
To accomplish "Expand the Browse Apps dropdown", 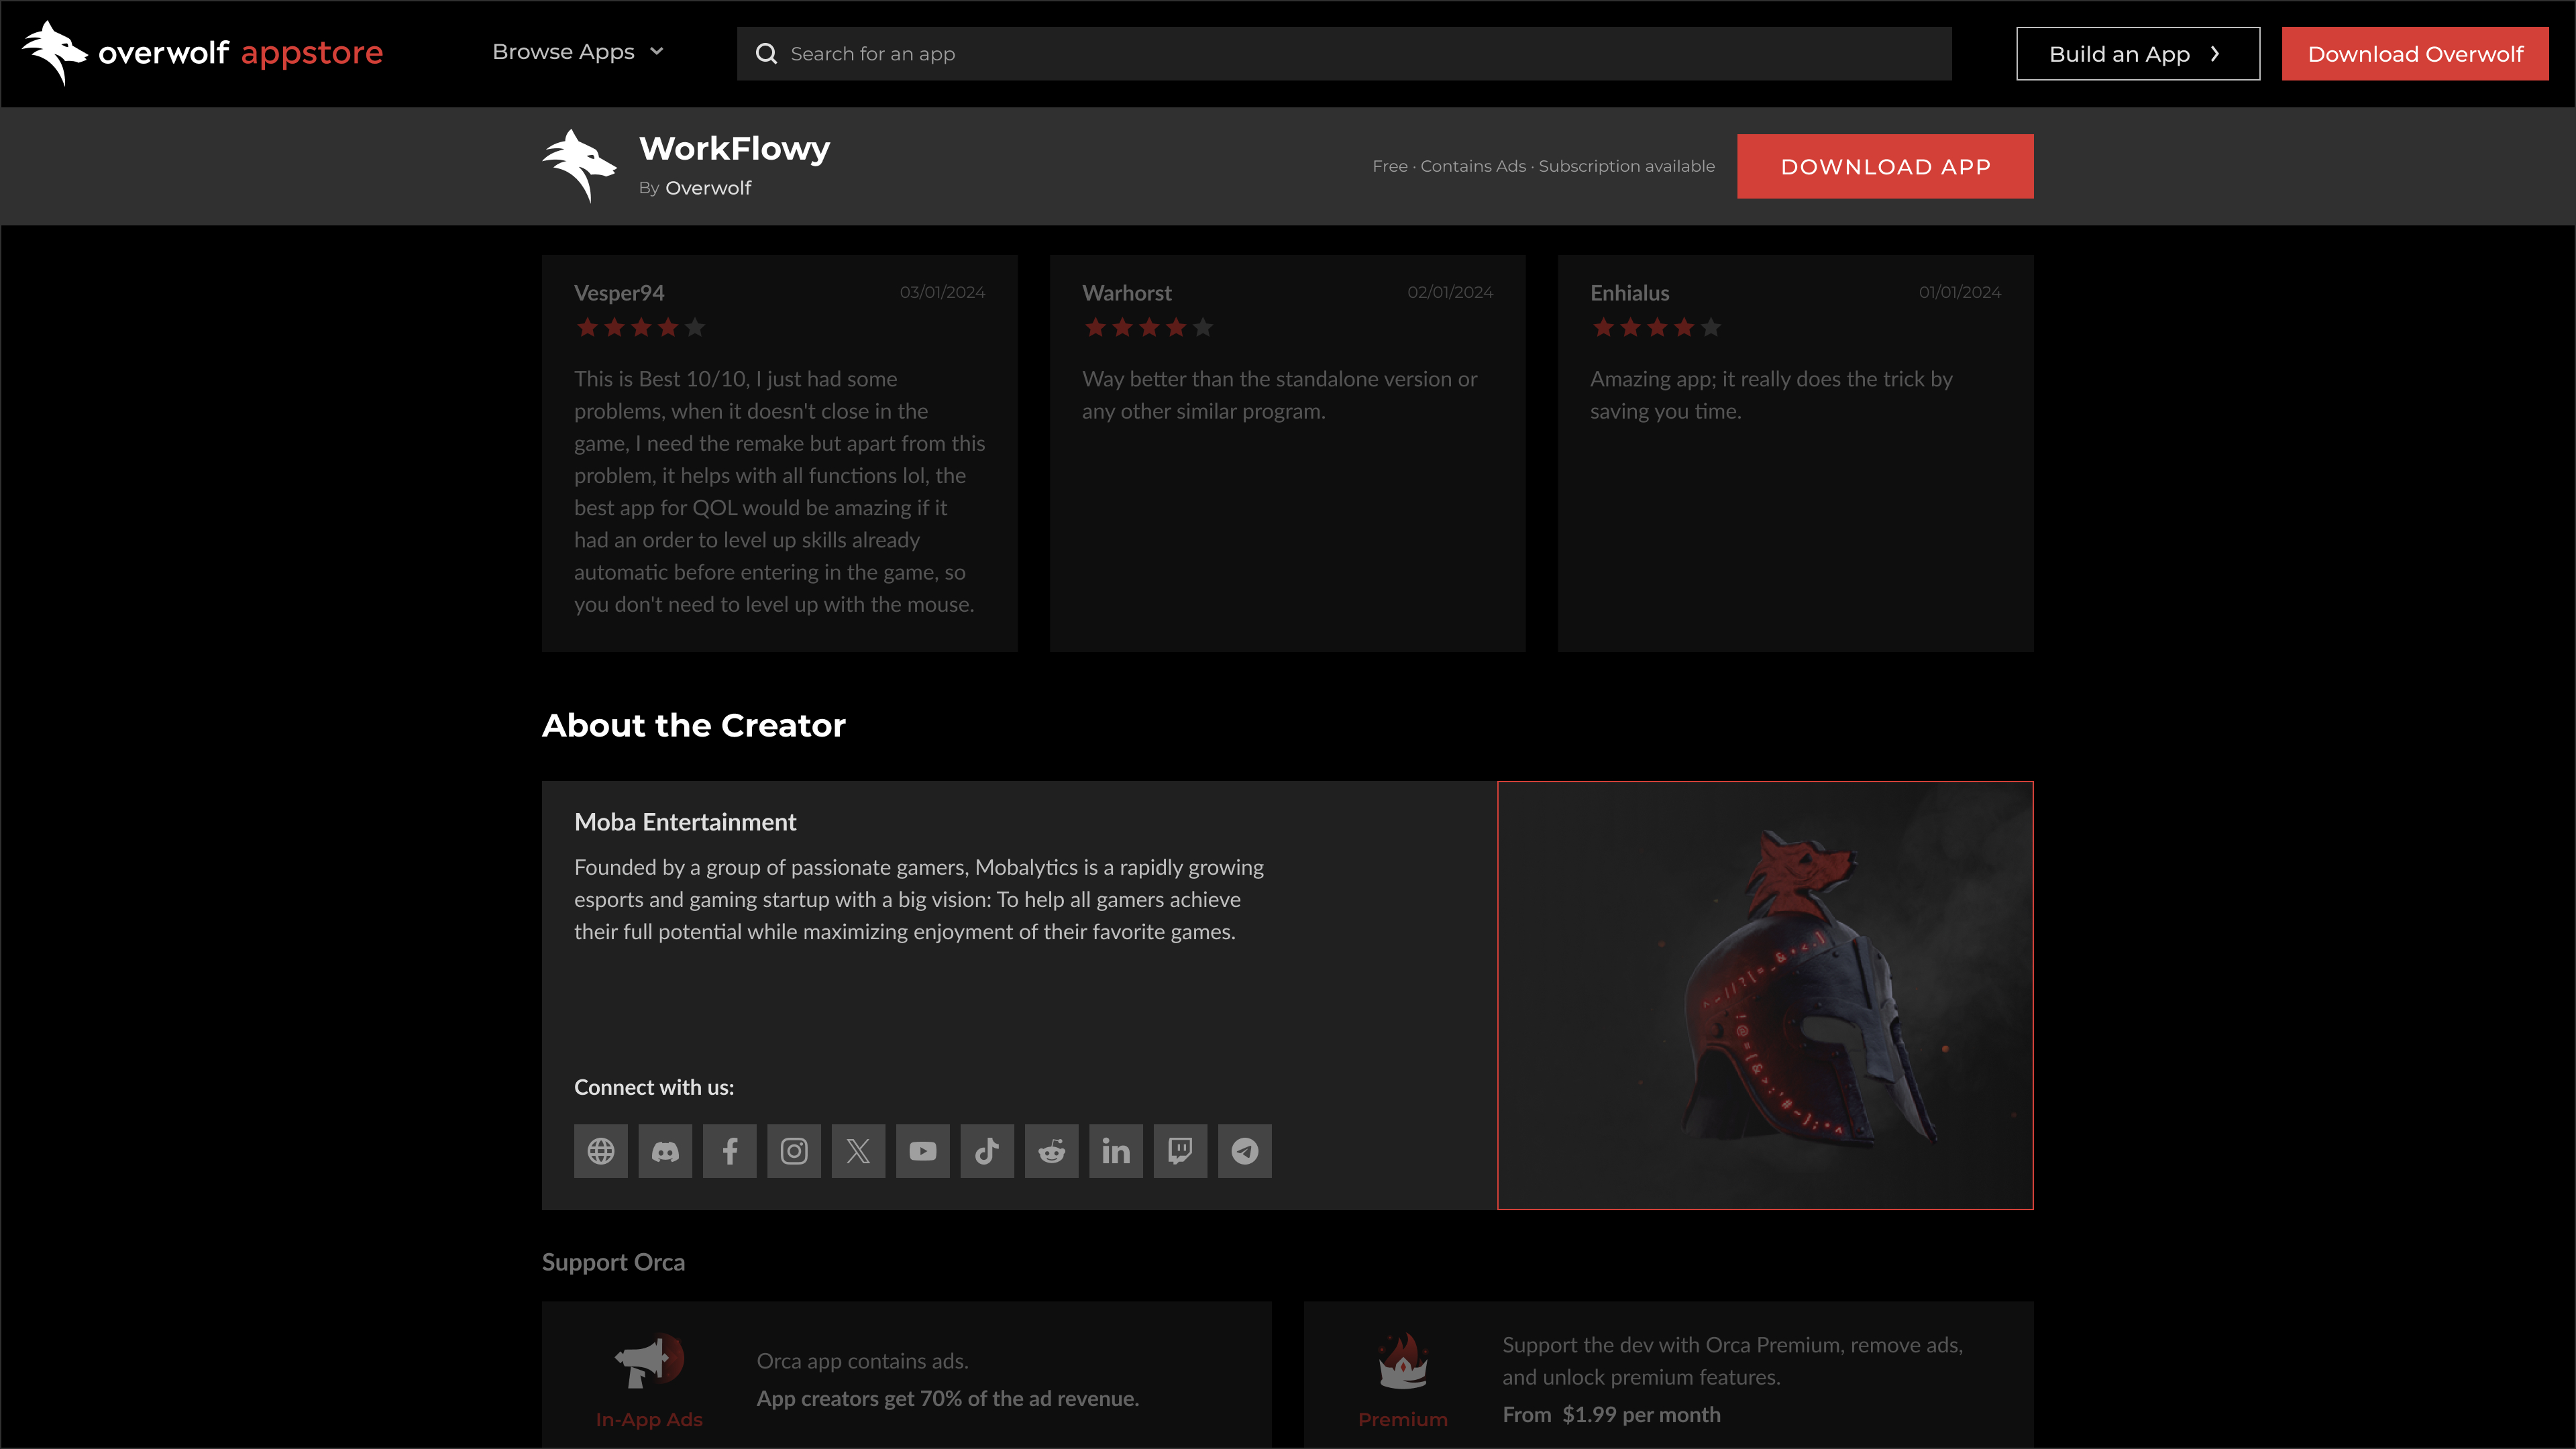I will pos(578,52).
